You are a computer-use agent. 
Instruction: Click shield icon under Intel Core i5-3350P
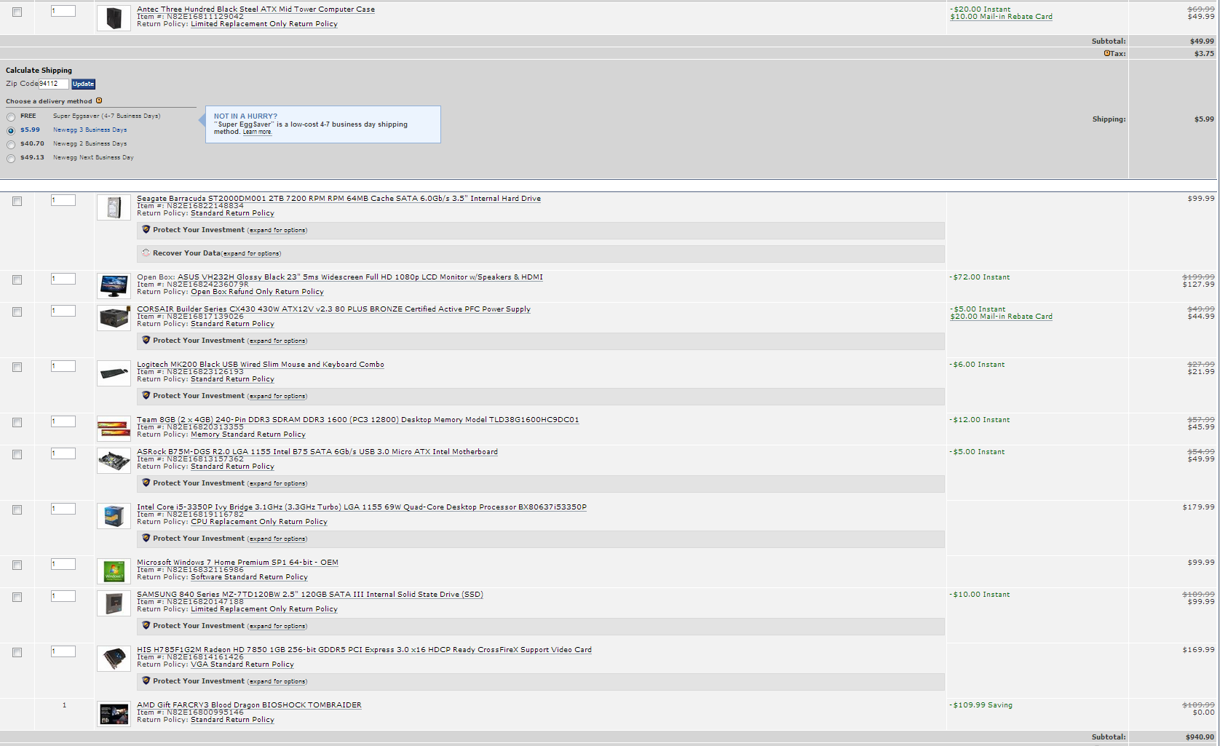point(146,538)
